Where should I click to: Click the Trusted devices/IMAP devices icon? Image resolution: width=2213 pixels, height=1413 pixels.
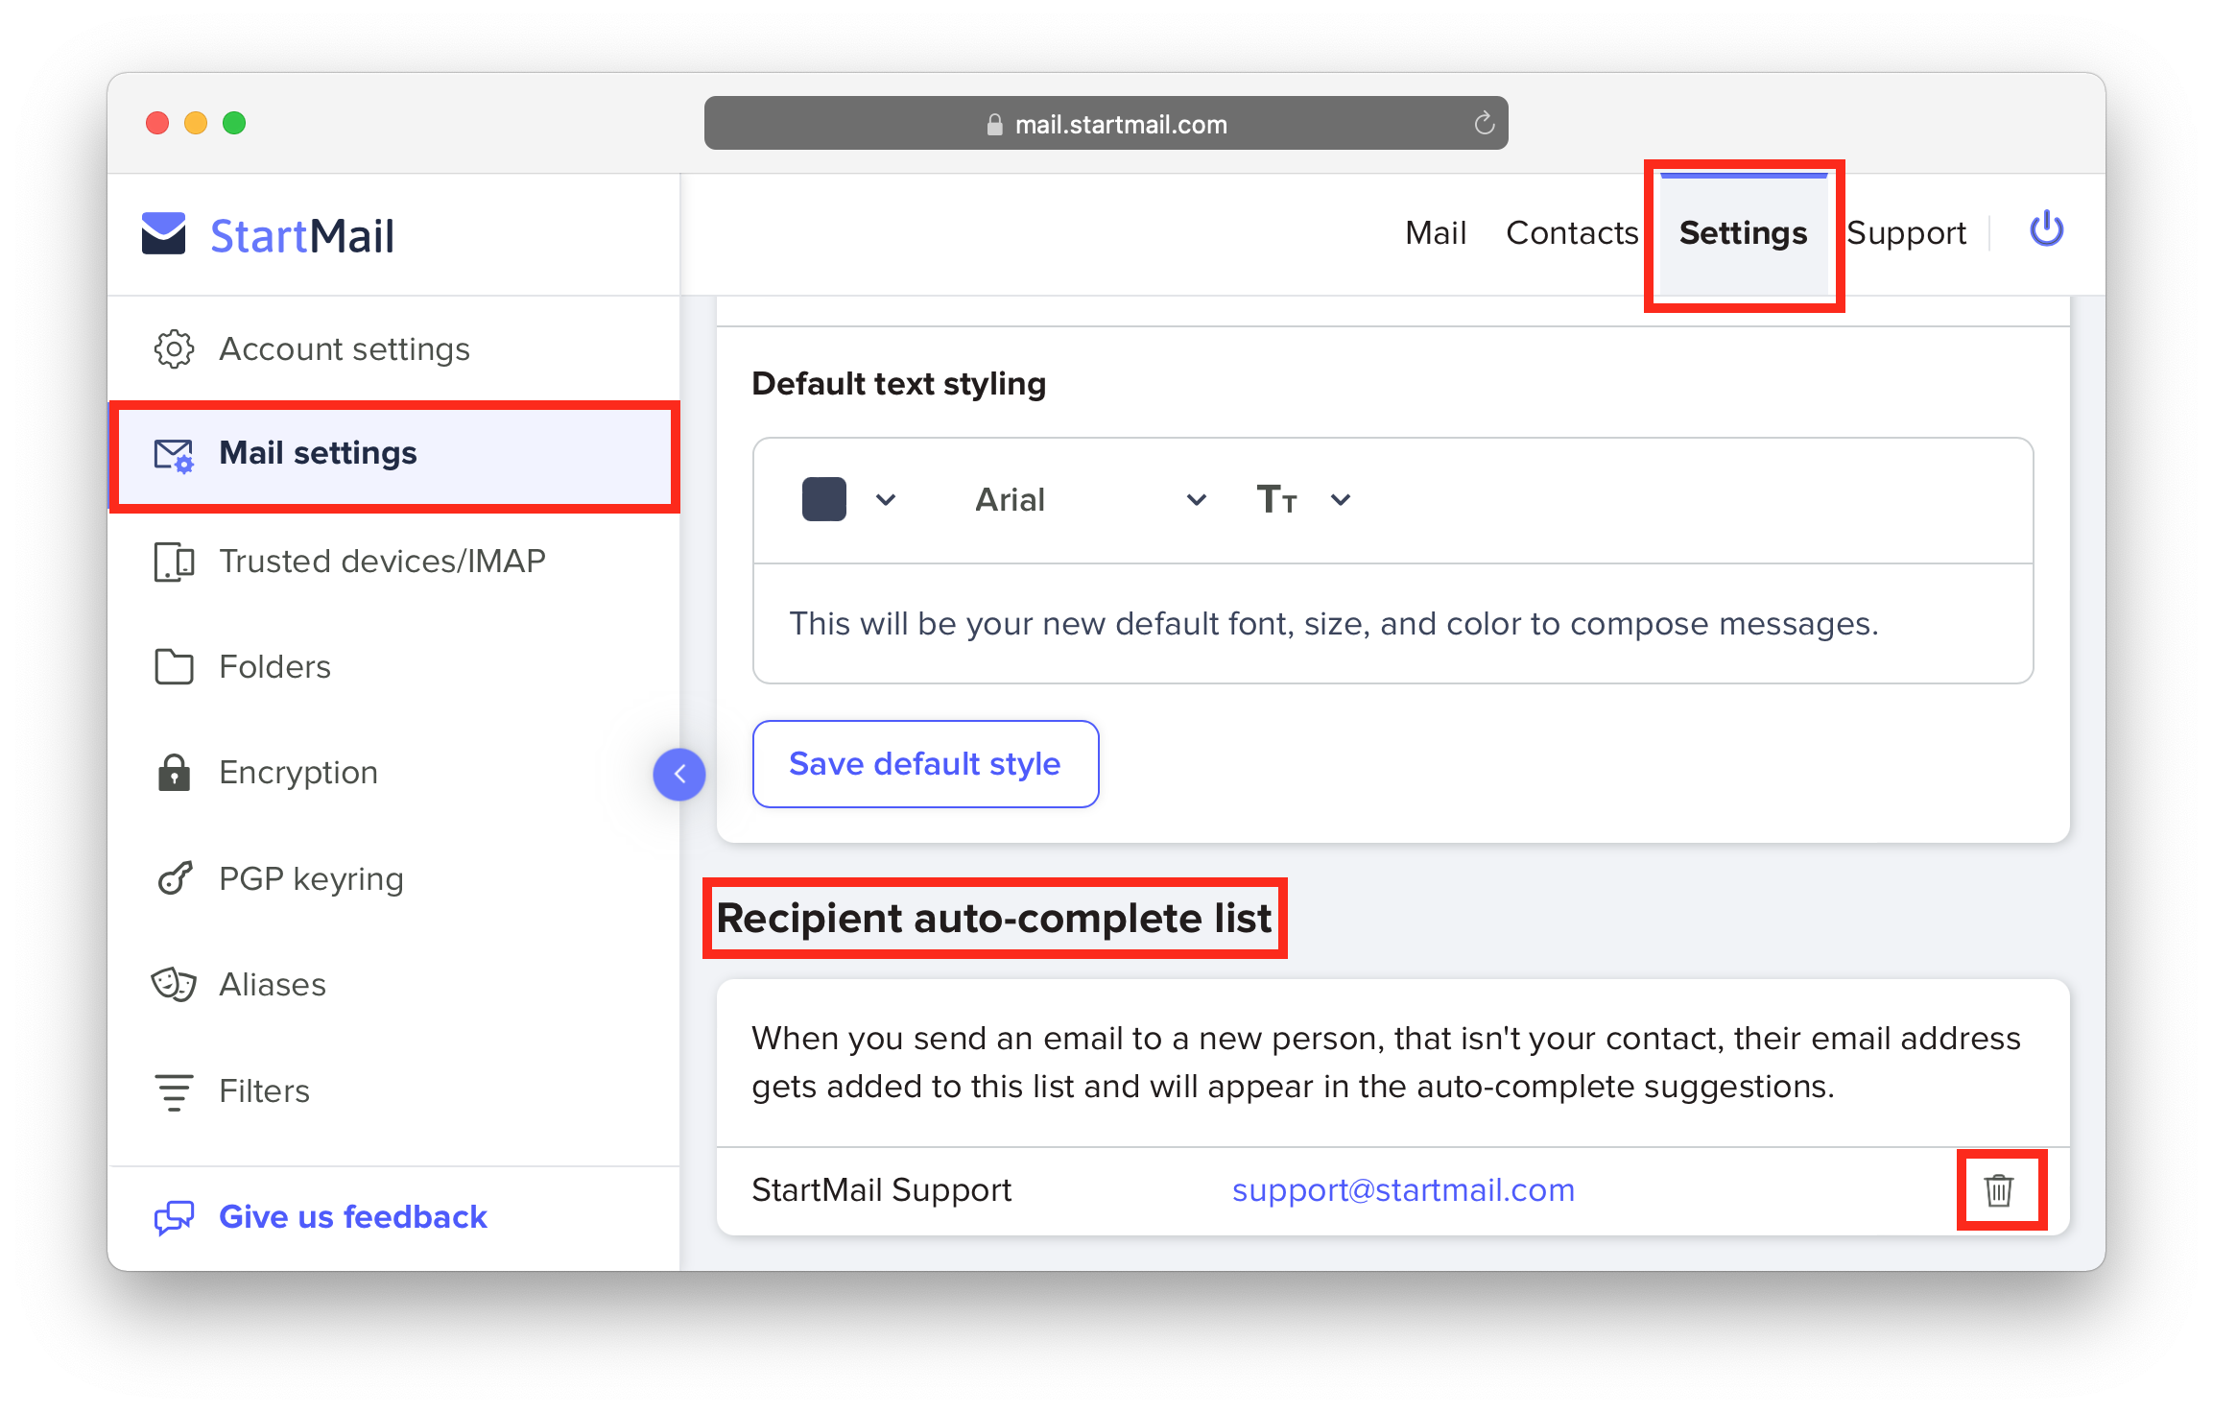coord(174,562)
